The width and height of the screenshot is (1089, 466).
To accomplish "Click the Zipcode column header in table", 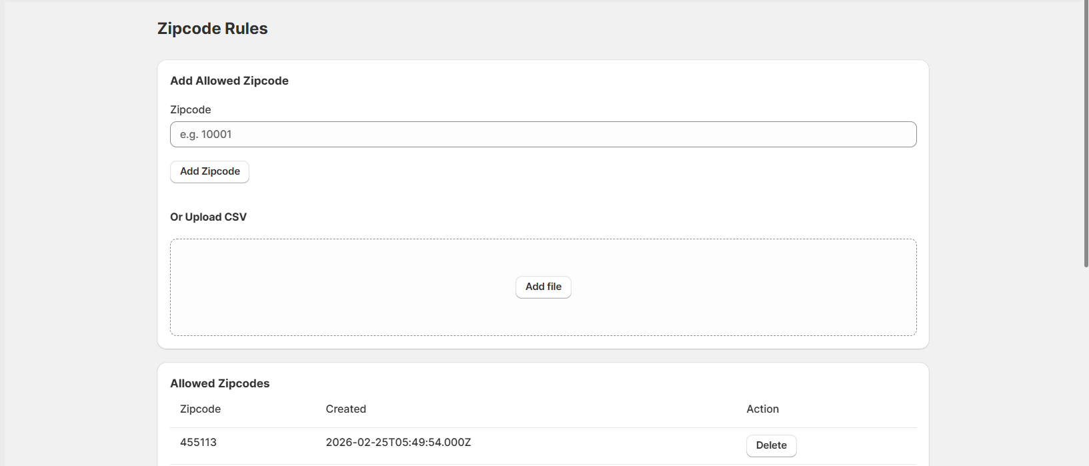I will [x=200, y=409].
